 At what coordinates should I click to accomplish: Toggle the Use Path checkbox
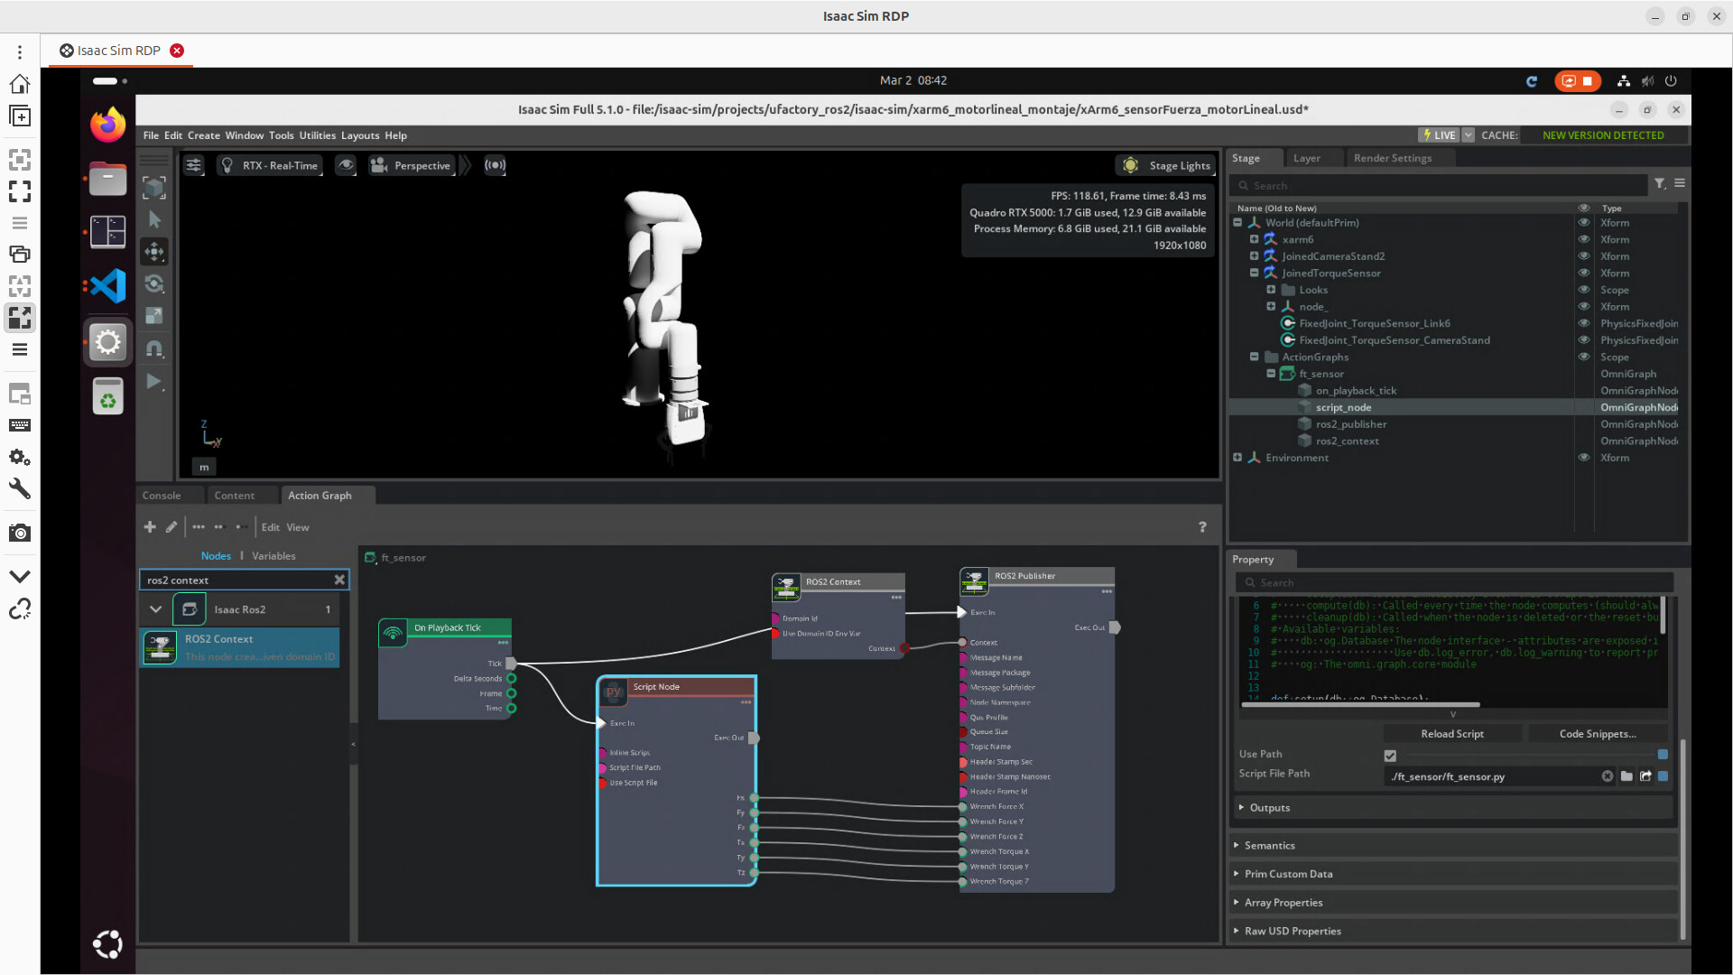1390,756
